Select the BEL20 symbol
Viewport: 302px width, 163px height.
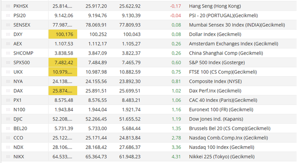click(20, 128)
